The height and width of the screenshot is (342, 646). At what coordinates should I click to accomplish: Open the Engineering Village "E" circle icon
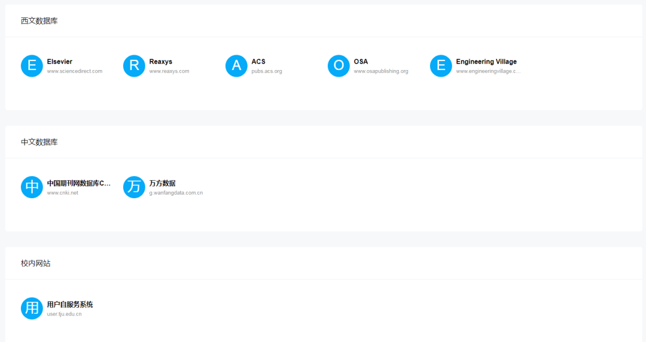click(441, 66)
